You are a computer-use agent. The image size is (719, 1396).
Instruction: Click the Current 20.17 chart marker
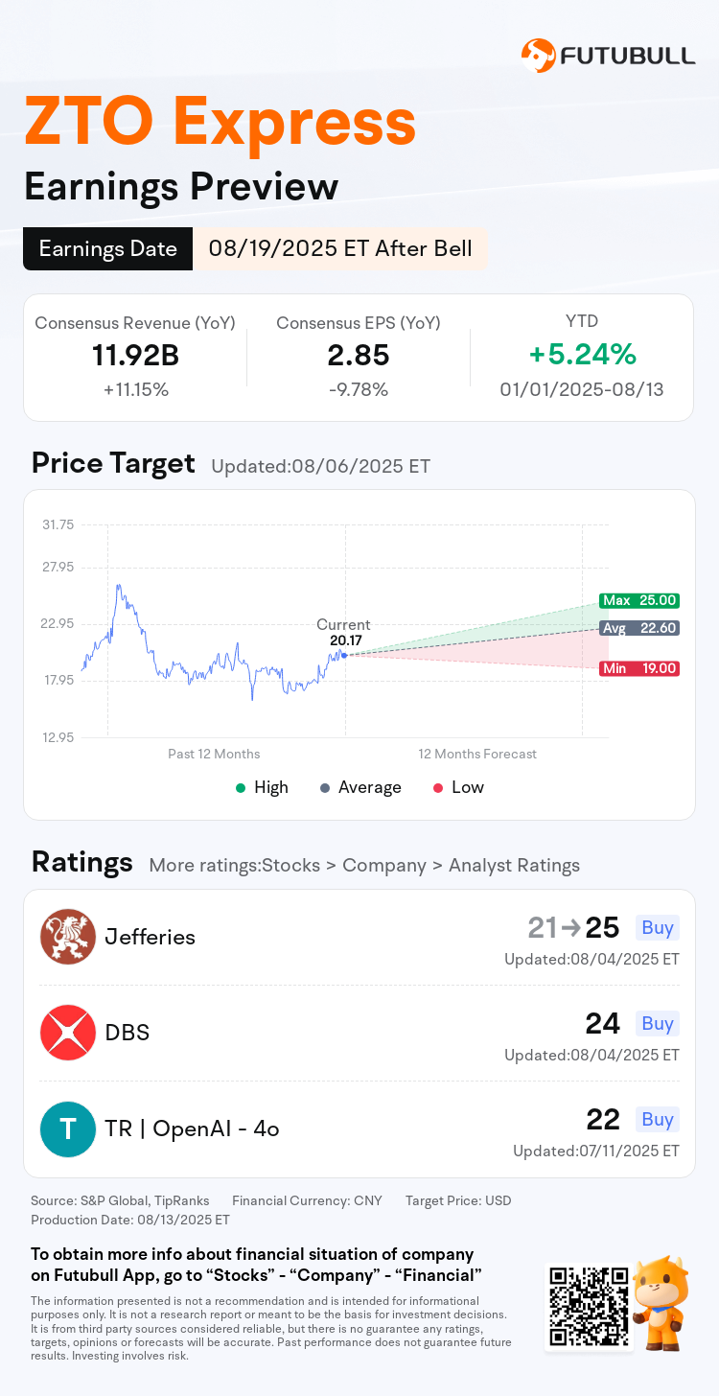343,654
